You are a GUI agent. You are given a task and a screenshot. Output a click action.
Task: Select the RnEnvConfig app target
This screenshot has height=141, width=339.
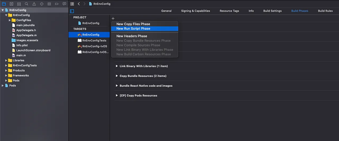coord(89,35)
